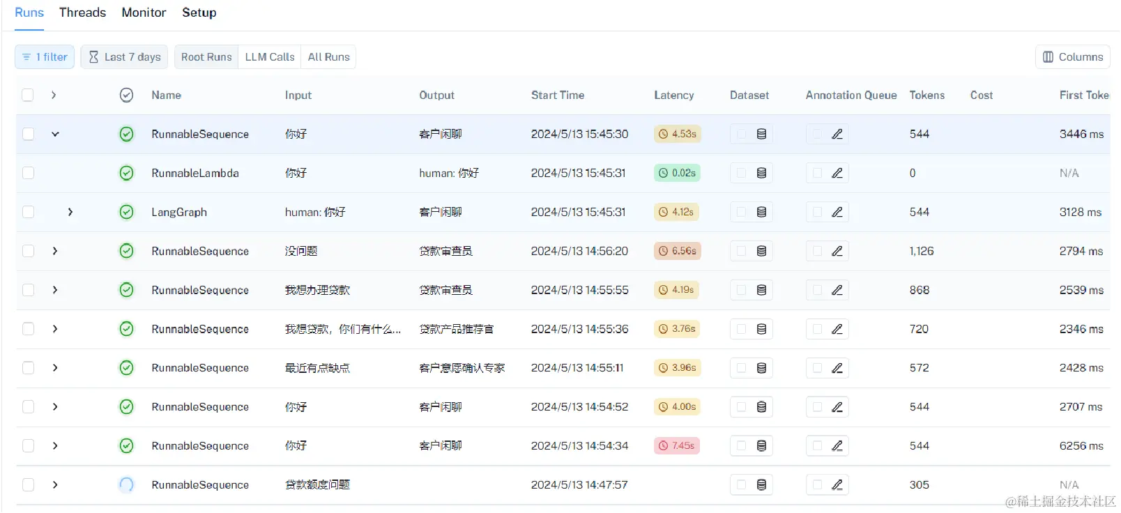Image resolution: width=1121 pixels, height=513 pixels.
Task: Click the output cell "客户意愿确认专家"
Action: pos(462,368)
